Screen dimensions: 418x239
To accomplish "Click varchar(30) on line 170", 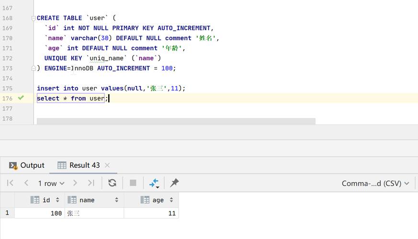I will coord(91,38).
